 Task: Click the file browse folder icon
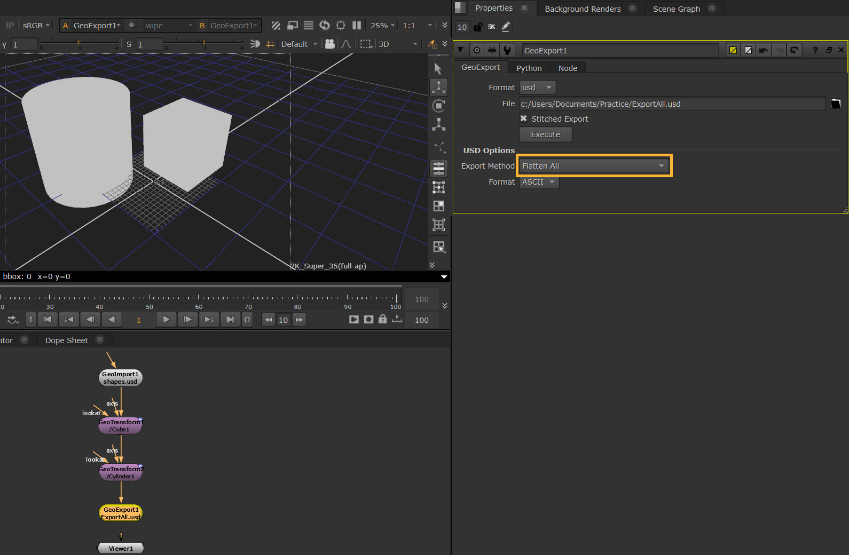click(836, 104)
